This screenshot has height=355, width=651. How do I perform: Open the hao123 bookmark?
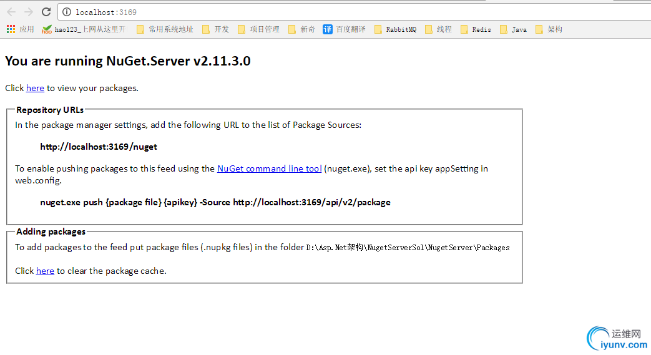(83, 29)
